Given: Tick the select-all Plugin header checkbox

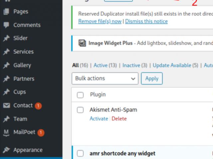Looking at the screenshot, I should (x=80, y=95).
